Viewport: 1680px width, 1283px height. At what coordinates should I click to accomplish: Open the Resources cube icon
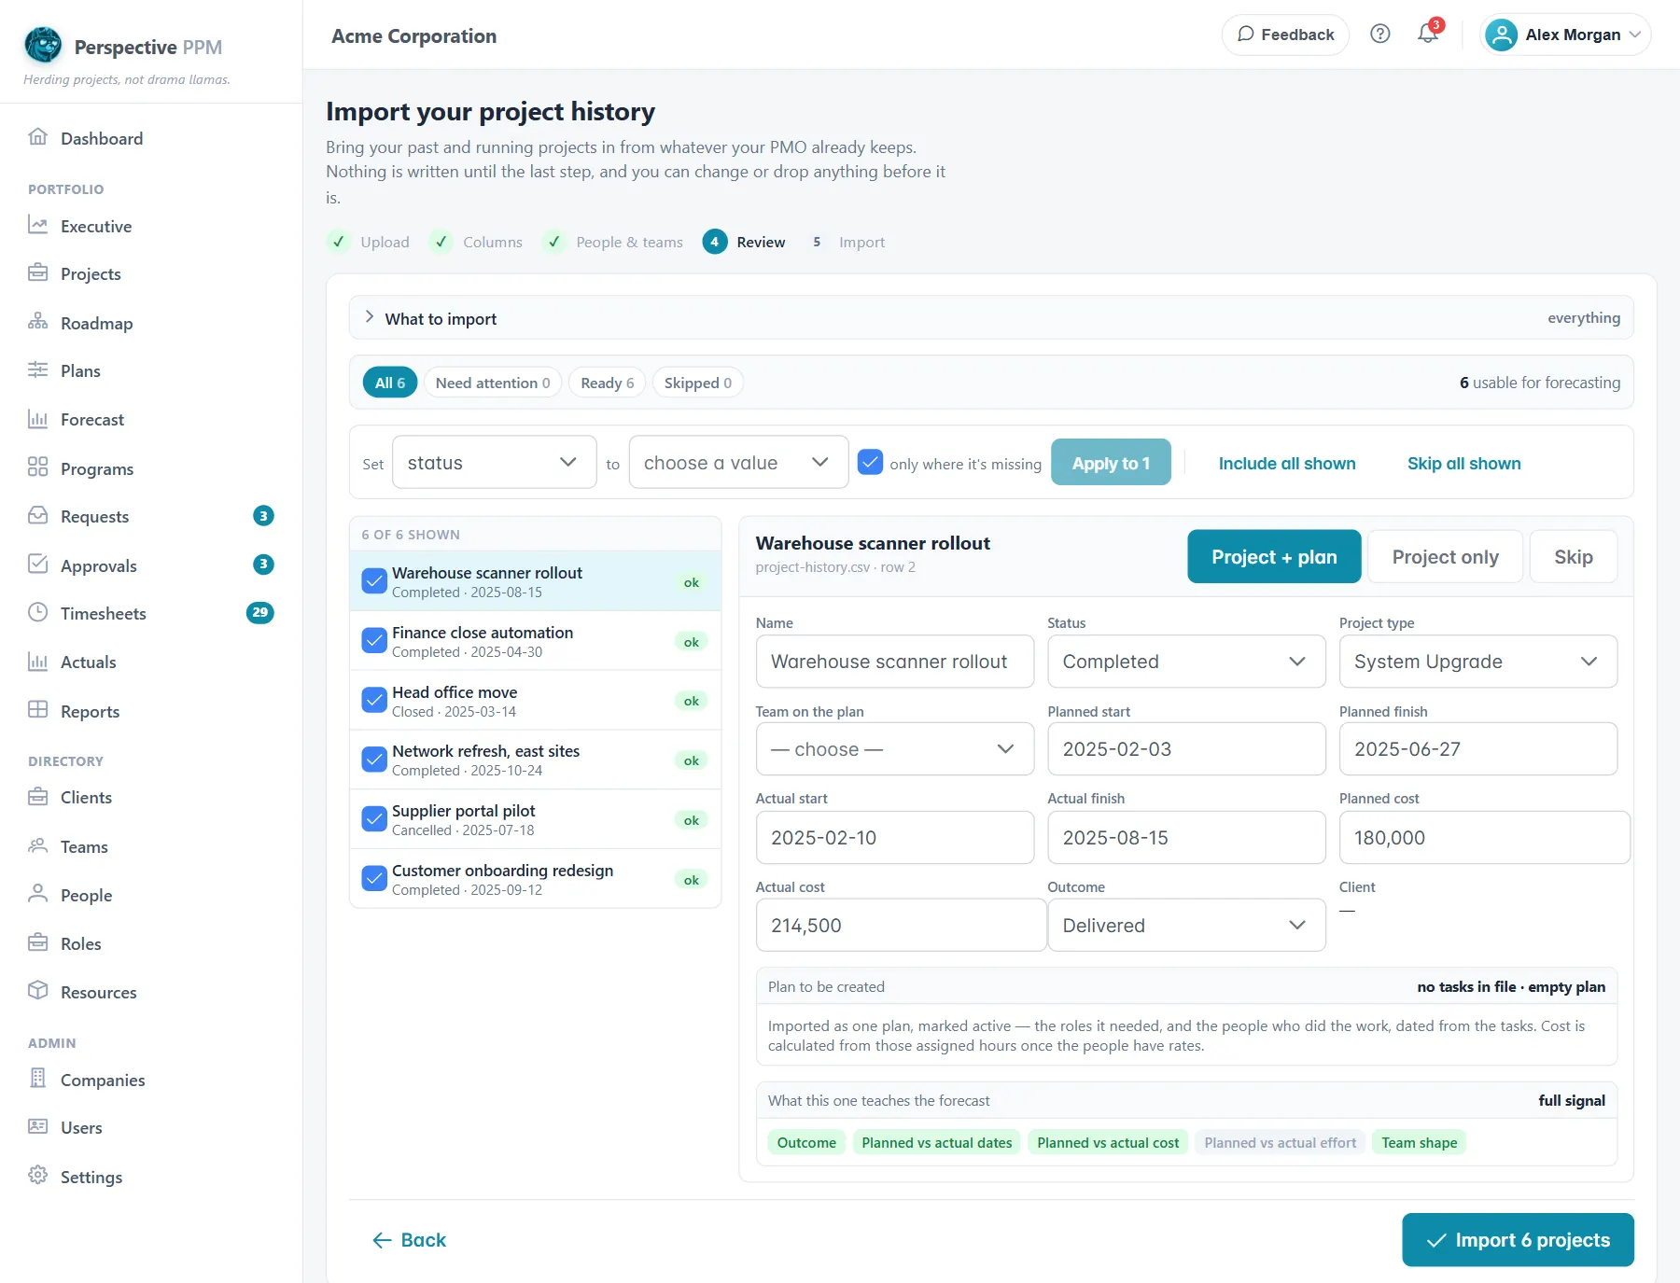coord(37,991)
